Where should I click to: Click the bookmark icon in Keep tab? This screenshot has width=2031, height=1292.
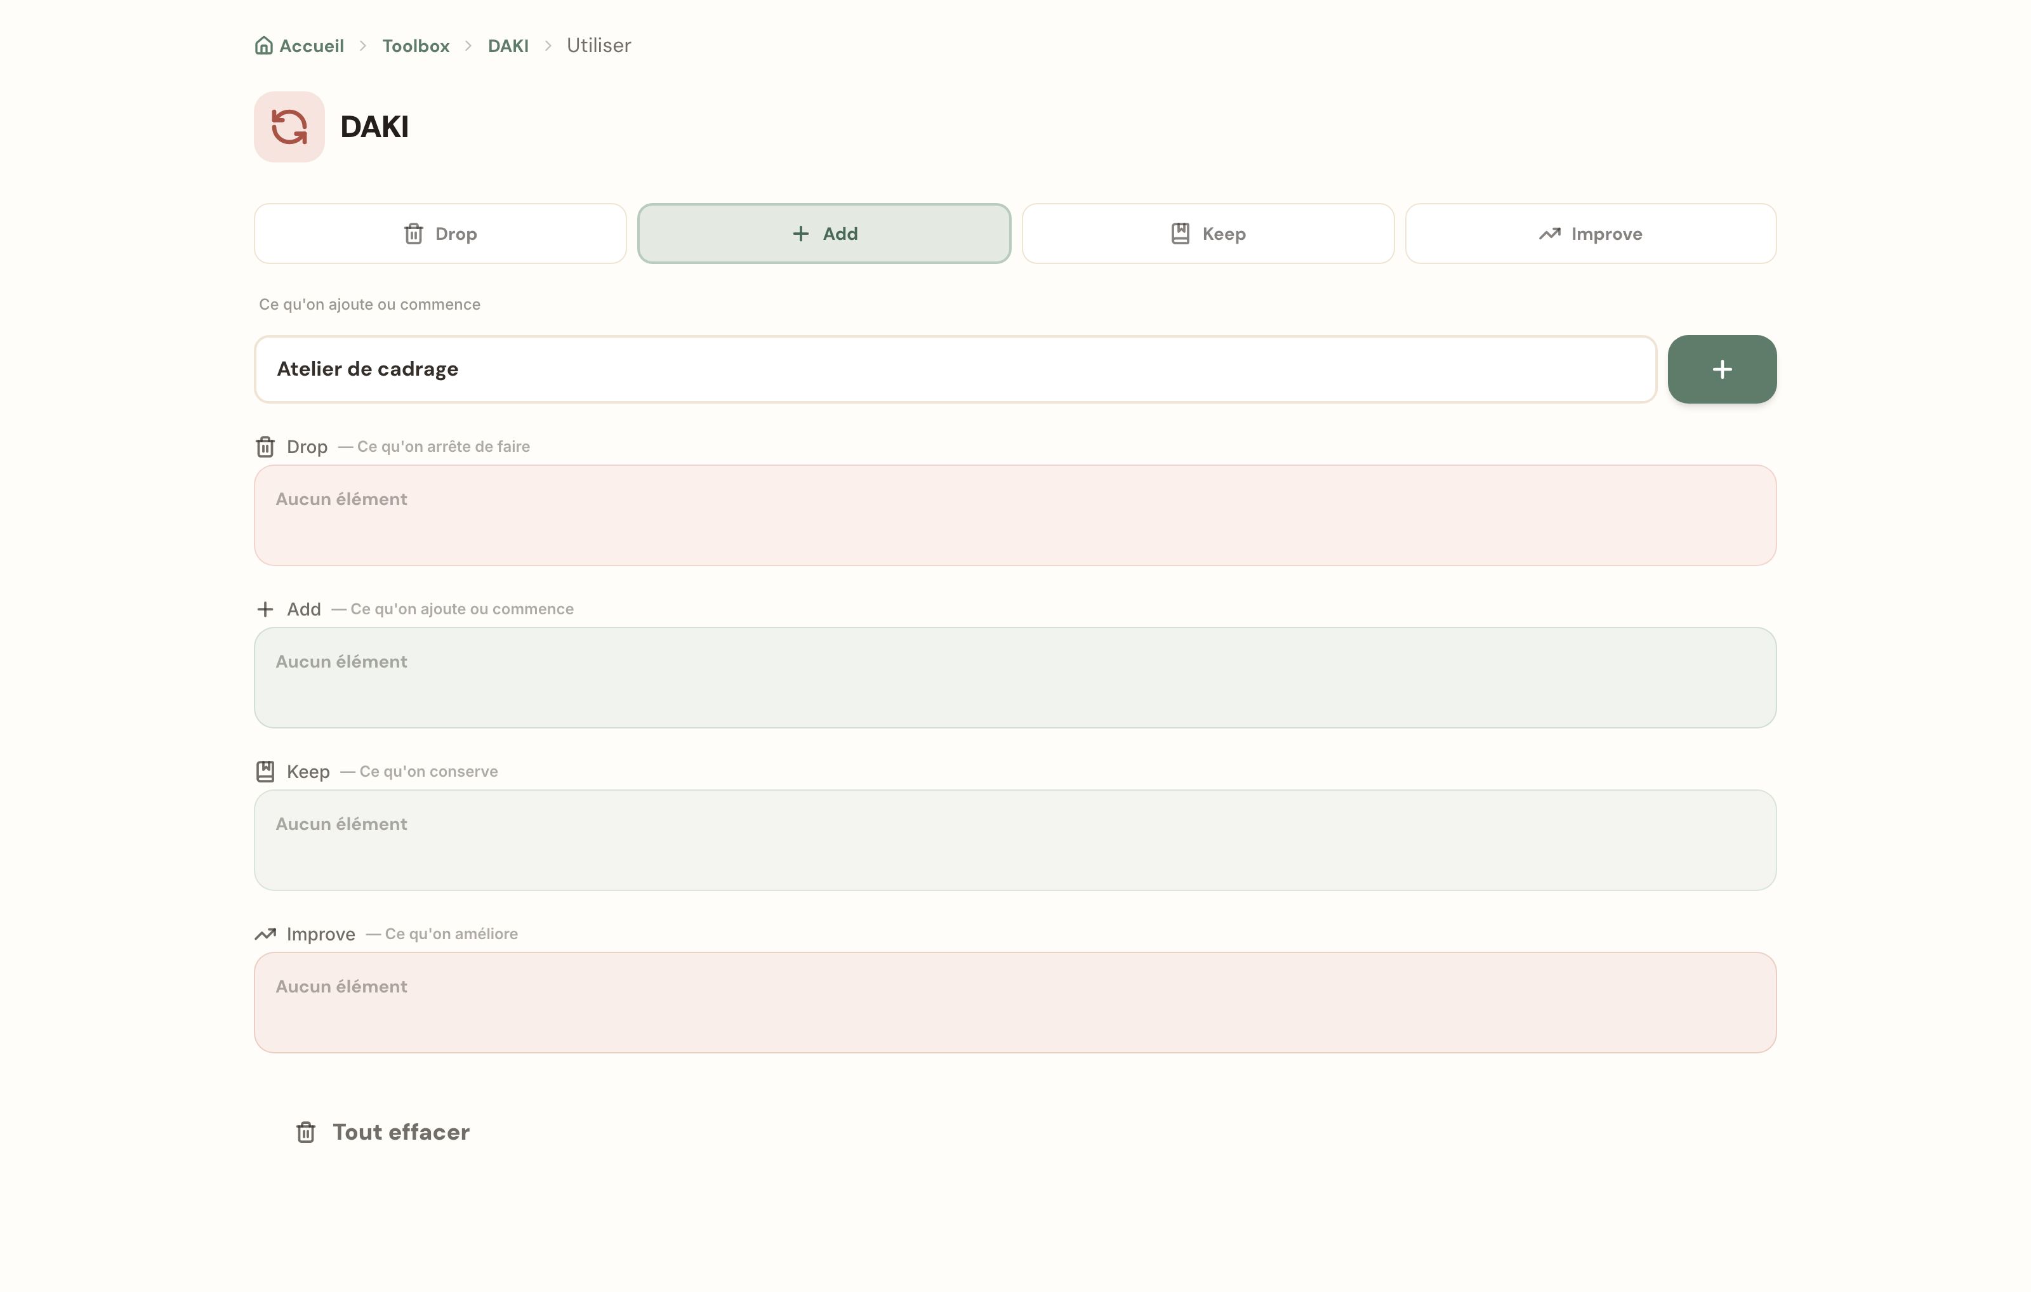point(1181,234)
